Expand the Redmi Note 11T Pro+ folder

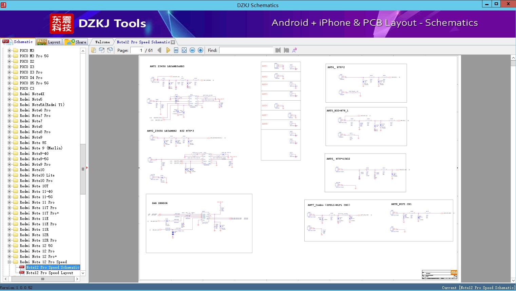(9, 213)
